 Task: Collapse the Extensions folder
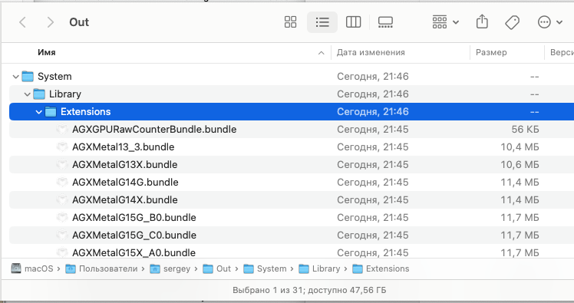pos(39,112)
